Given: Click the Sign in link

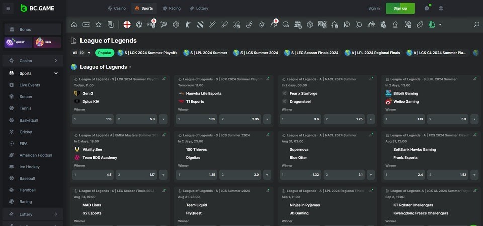Looking at the screenshot, I should tap(374, 8).
